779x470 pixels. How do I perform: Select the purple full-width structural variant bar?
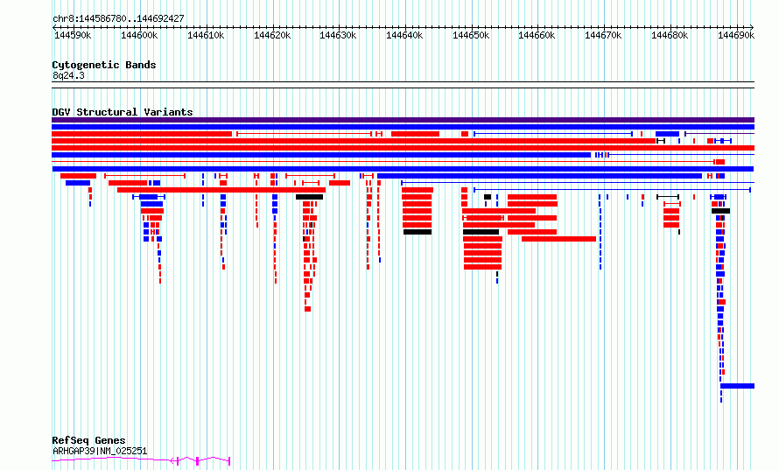point(403,120)
